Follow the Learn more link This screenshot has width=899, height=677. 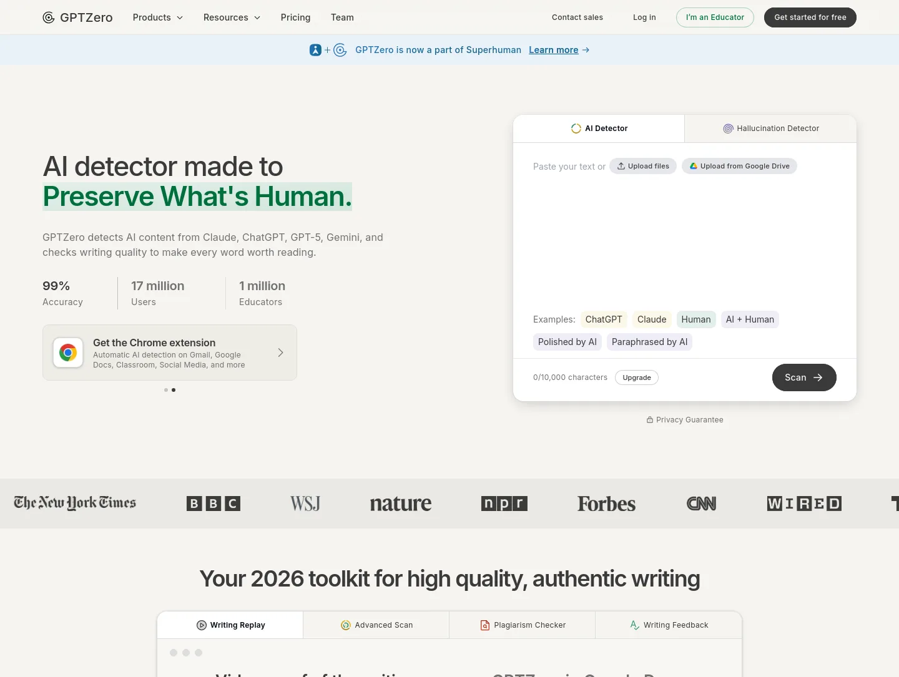[554, 50]
